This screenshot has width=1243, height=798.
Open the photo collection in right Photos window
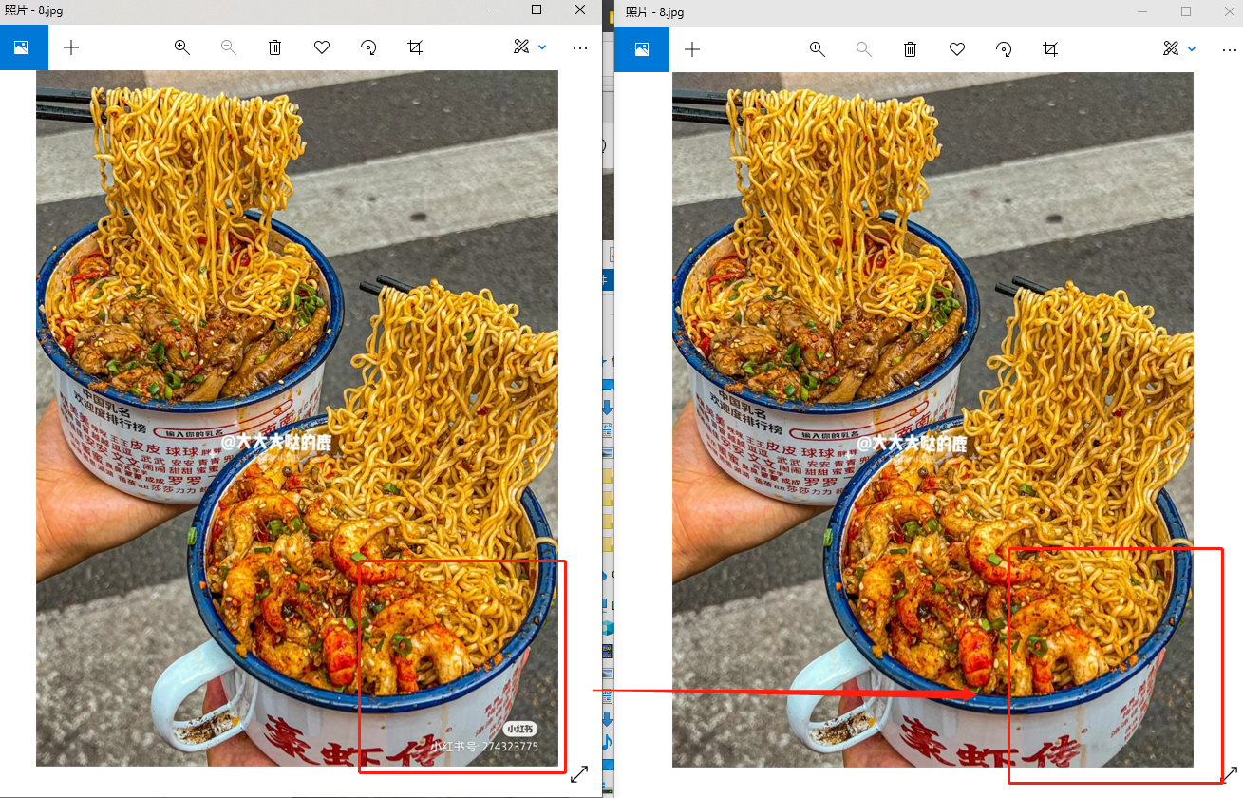[x=642, y=49]
